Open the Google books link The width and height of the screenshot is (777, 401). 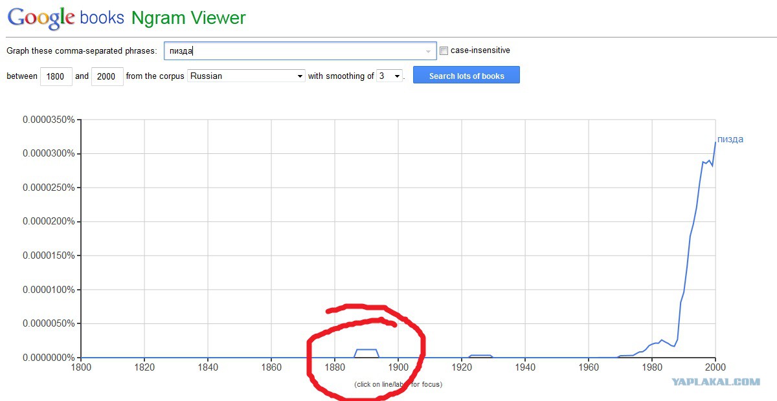(102, 17)
